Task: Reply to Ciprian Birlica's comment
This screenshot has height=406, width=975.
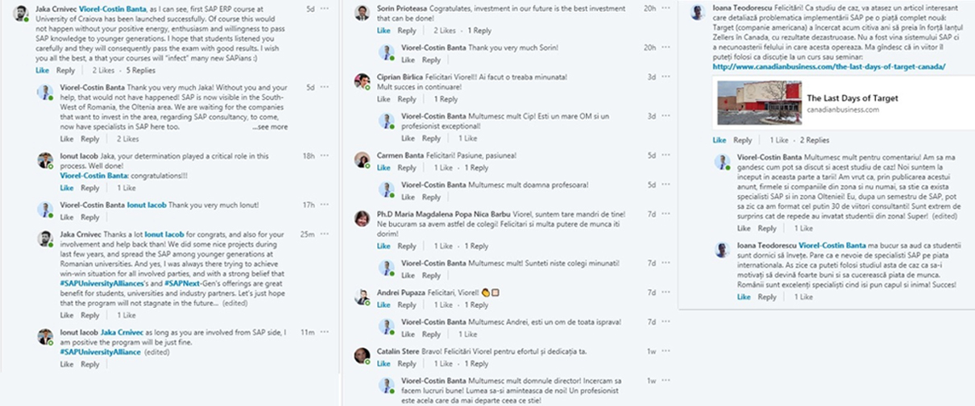Action: [x=407, y=100]
